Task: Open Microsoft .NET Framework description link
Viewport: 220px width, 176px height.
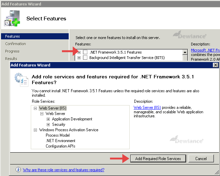Action: (x=205, y=50)
